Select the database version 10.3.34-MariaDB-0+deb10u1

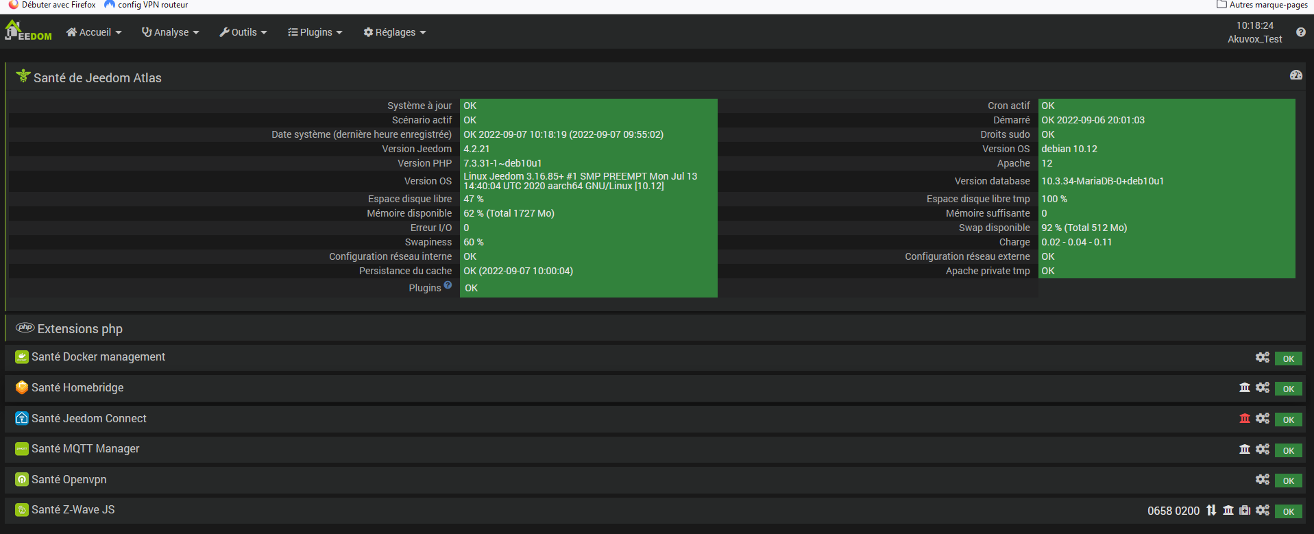point(1103,181)
